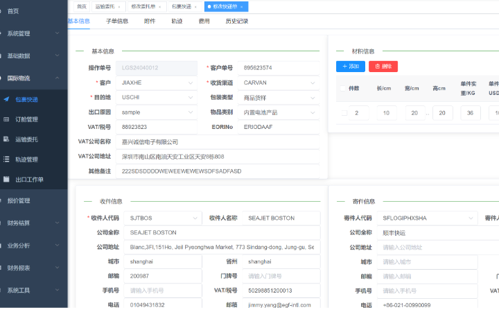Switch to the 轨迹 tab
Screen dimensions: 499x312
pyautogui.click(x=177, y=21)
